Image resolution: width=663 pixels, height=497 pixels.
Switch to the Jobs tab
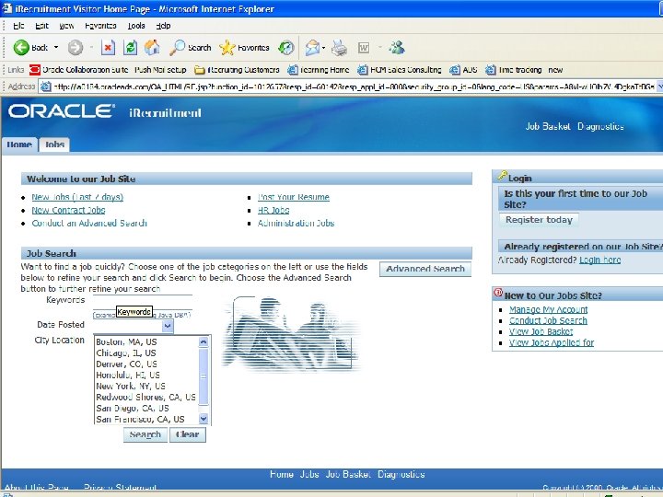pos(54,144)
